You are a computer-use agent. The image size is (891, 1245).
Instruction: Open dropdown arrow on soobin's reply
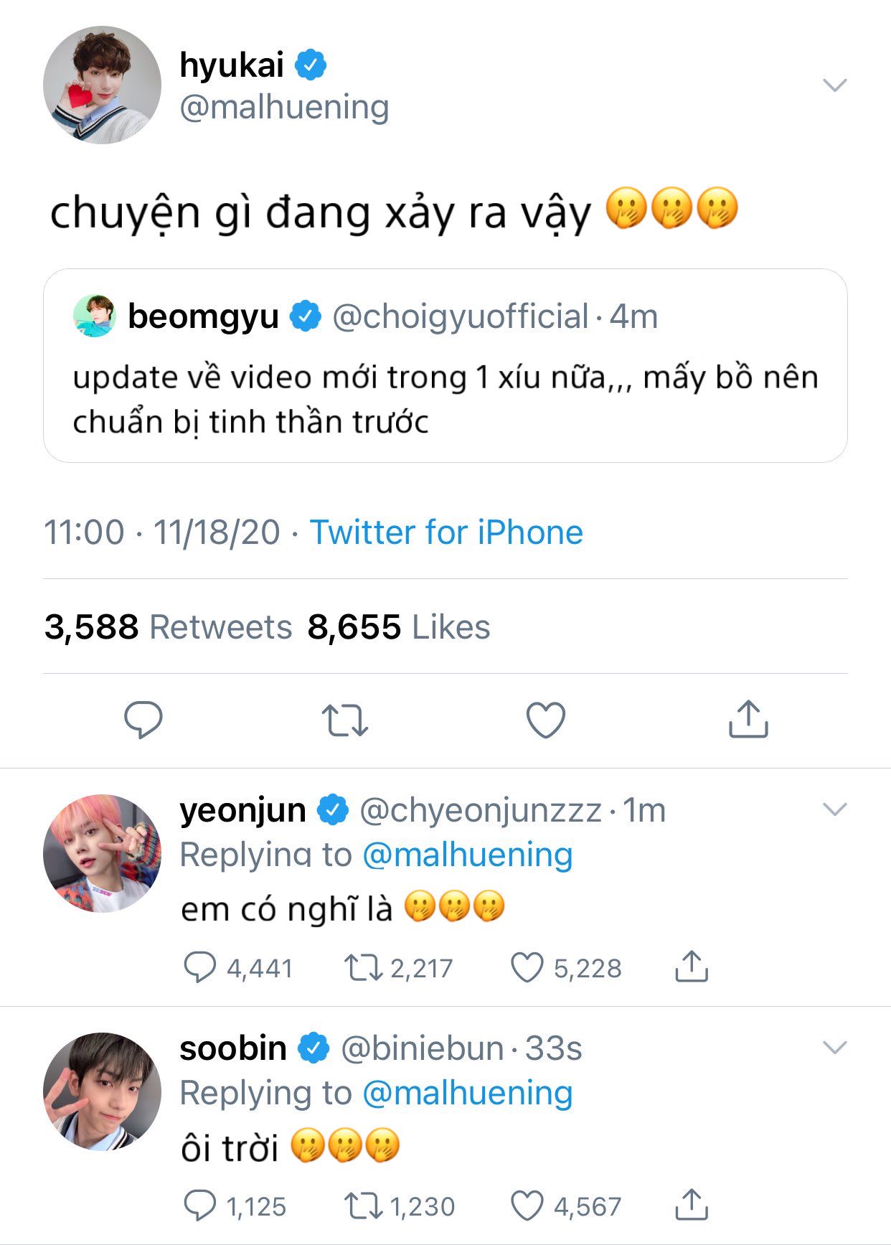pyautogui.click(x=835, y=1048)
